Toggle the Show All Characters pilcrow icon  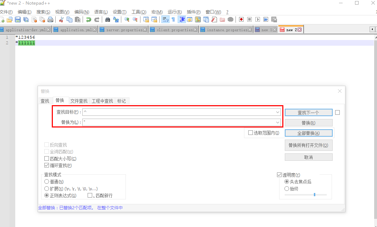coord(173,19)
